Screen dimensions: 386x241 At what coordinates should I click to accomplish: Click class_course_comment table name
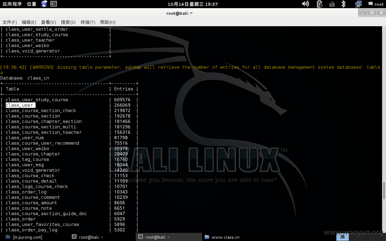[33, 197]
